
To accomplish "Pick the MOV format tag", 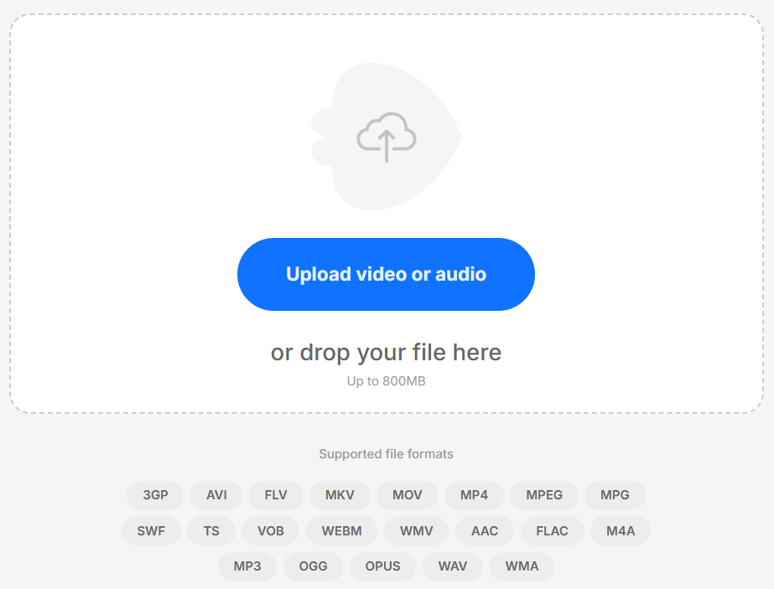I will 407,495.
